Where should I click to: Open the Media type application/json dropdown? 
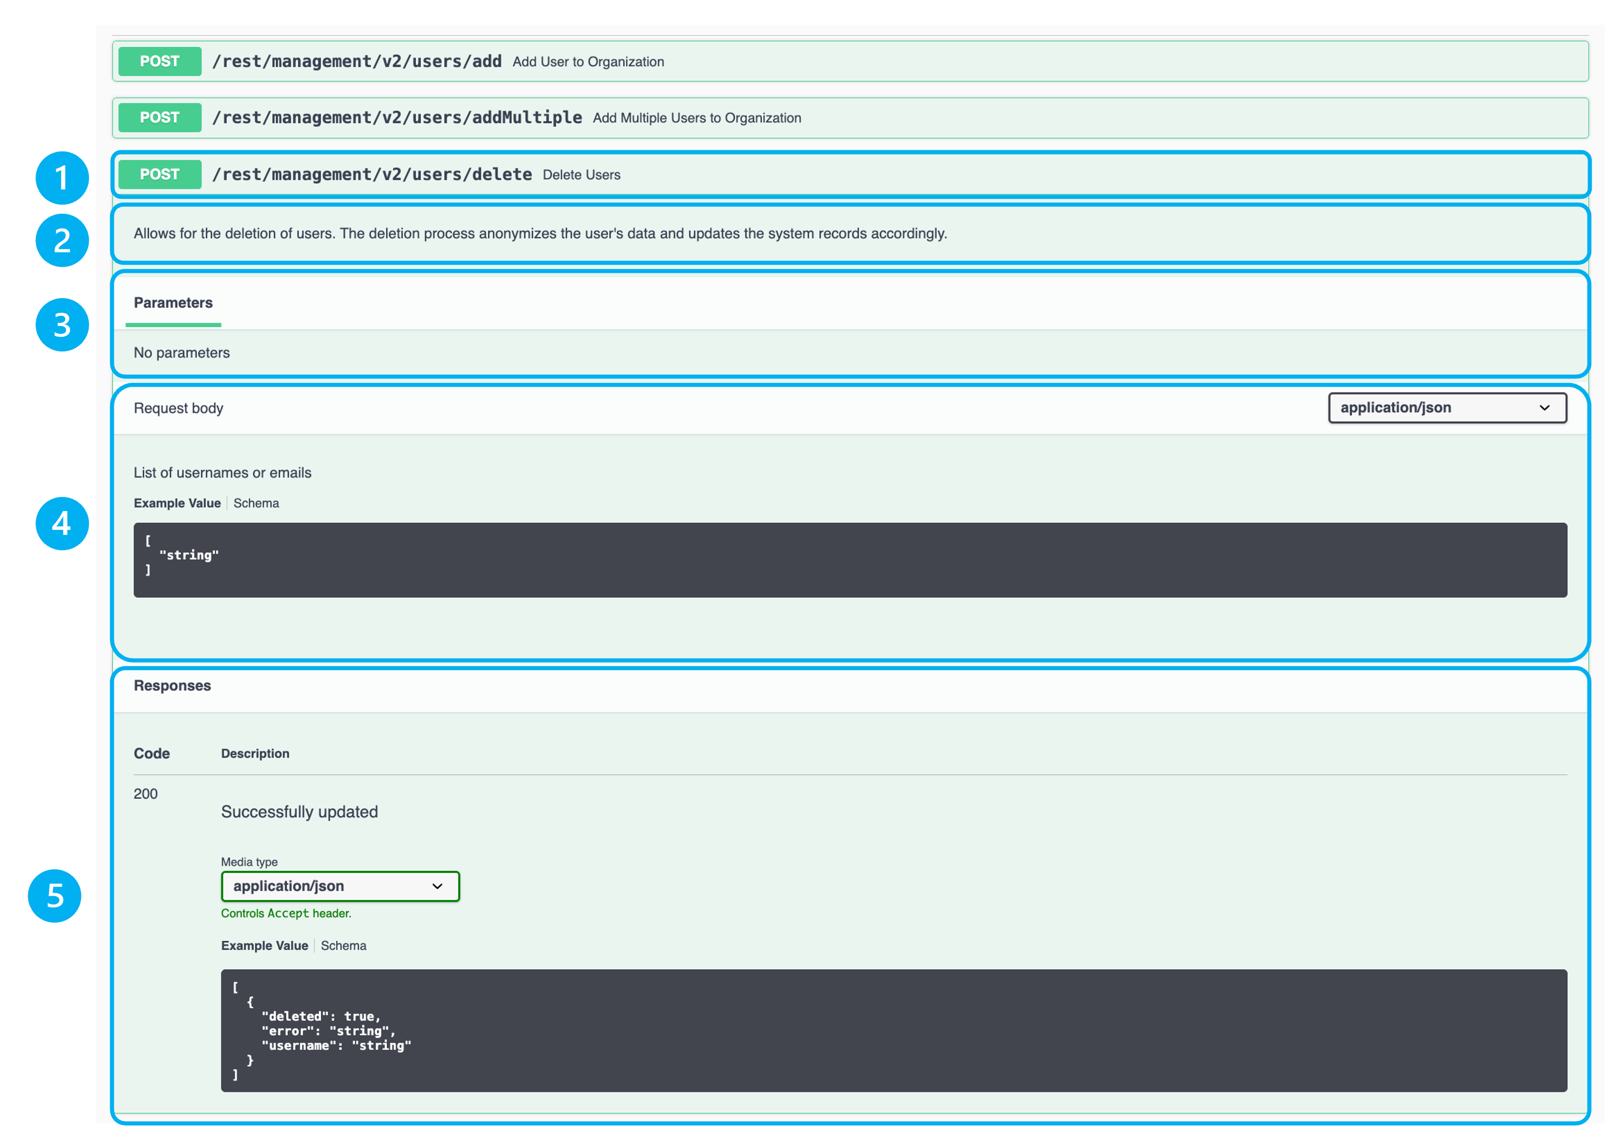[x=339, y=886]
